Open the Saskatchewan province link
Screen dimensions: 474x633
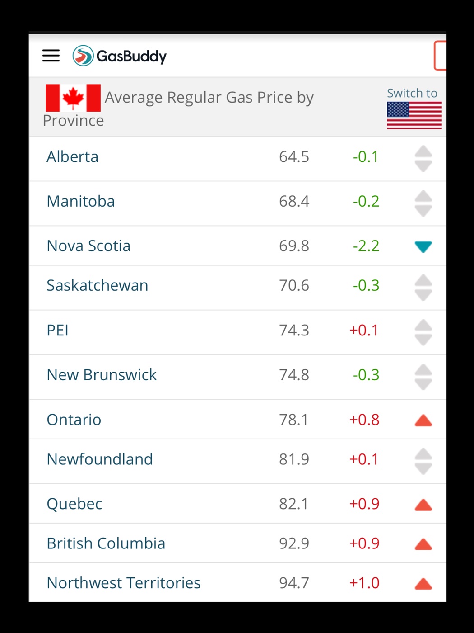tap(98, 286)
